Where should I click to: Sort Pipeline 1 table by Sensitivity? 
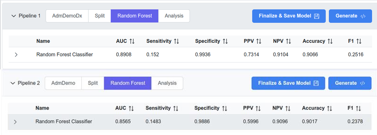(x=176, y=41)
